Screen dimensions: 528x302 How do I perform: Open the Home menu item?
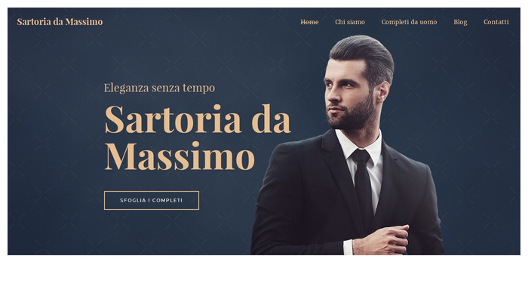[x=309, y=22]
